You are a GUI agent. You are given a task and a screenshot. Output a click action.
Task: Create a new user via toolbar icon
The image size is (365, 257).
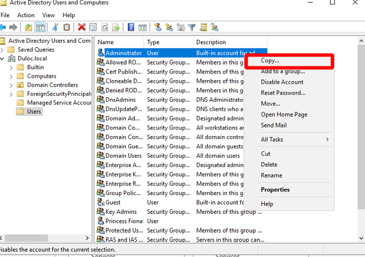tap(157, 27)
